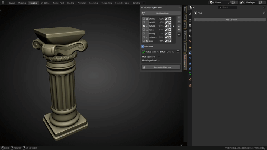This screenshot has width=267, height=150.
Task: Switch to the Texture Paint workspace tab
Action: tap(59, 3)
